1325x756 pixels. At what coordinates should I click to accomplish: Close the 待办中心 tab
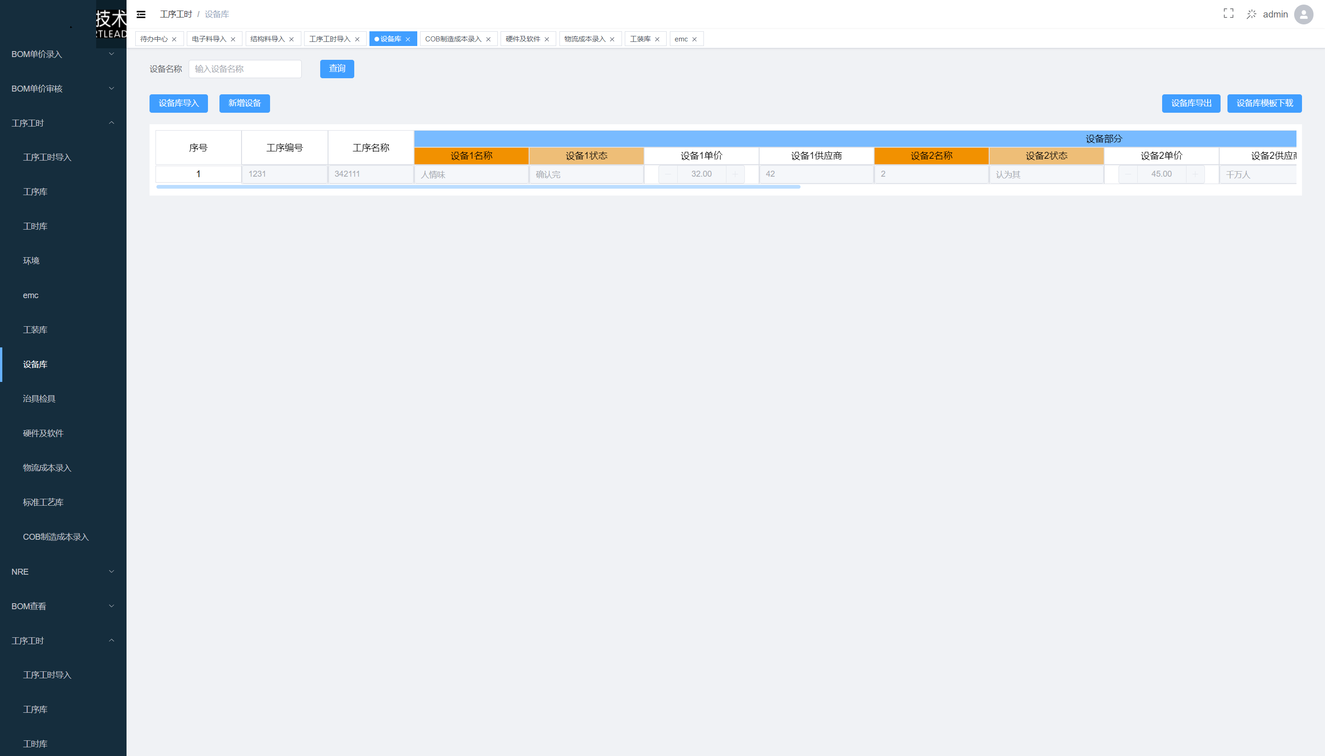174,40
